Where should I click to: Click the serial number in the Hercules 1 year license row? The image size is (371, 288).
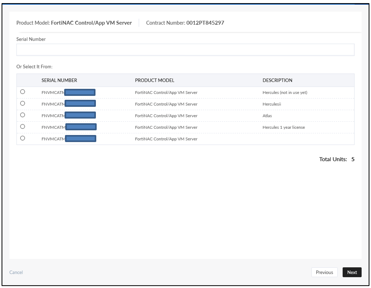[69, 127]
